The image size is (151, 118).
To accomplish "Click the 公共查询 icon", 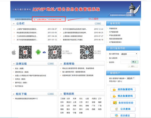I will [x=117, y=109].
